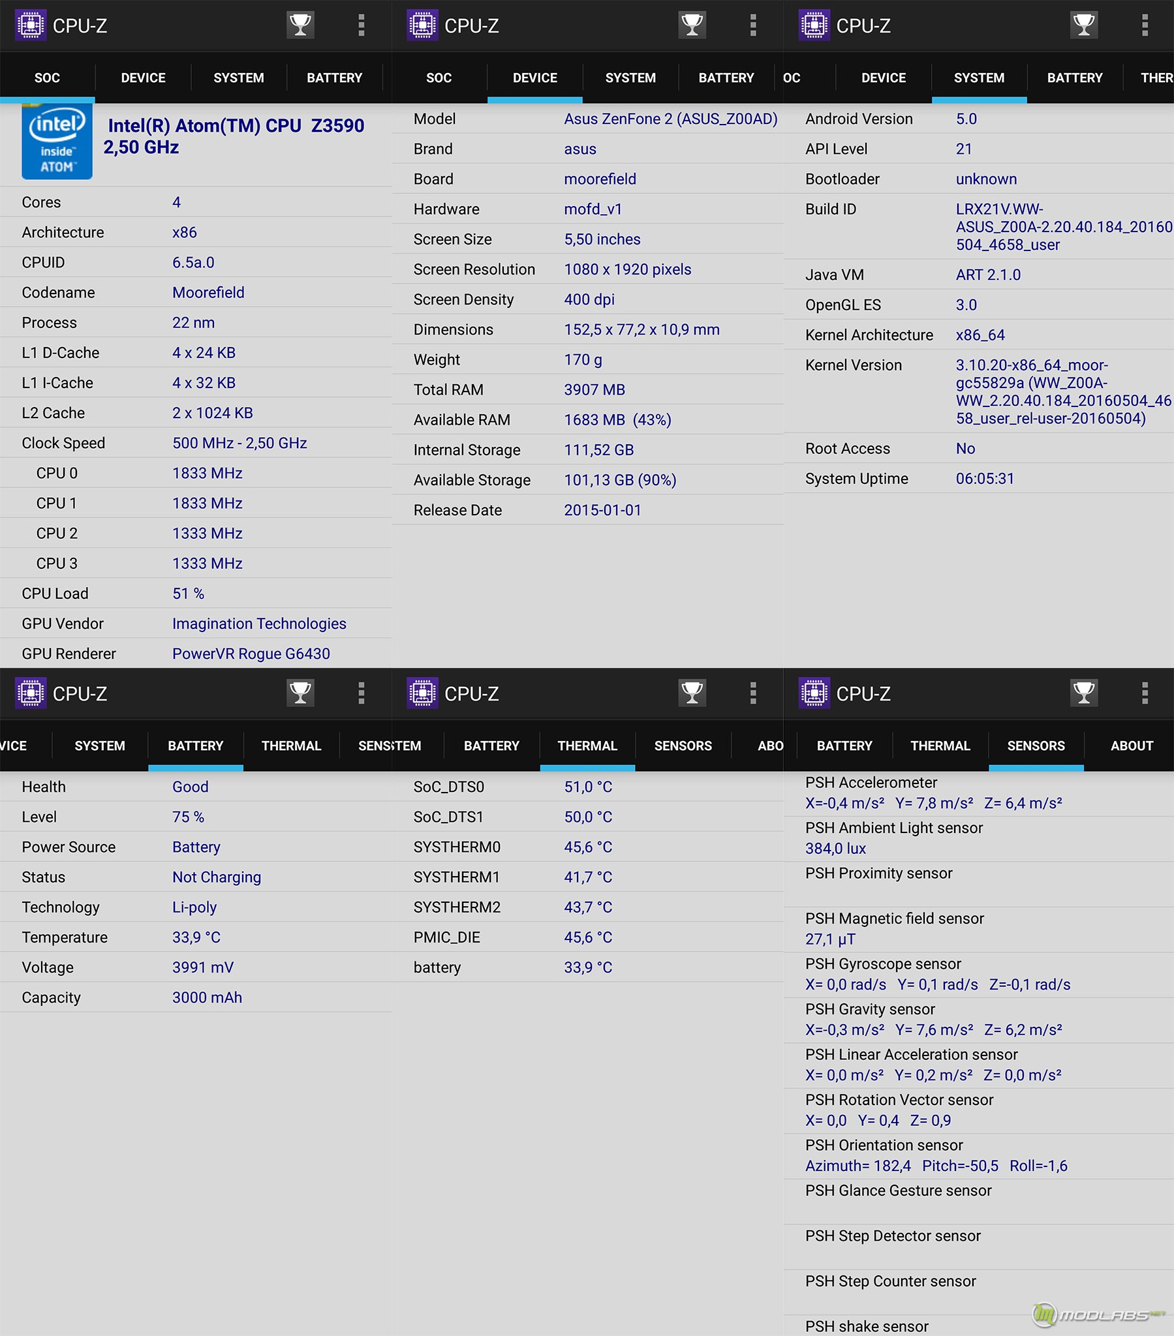Click the 'ART 2.1.0' Java VM value
Image resolution: width=1174 pixels, height=1336 pixels.
click(x=987, y=275)
